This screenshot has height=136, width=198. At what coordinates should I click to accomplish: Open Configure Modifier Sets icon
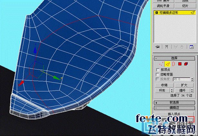coord(192,47)
